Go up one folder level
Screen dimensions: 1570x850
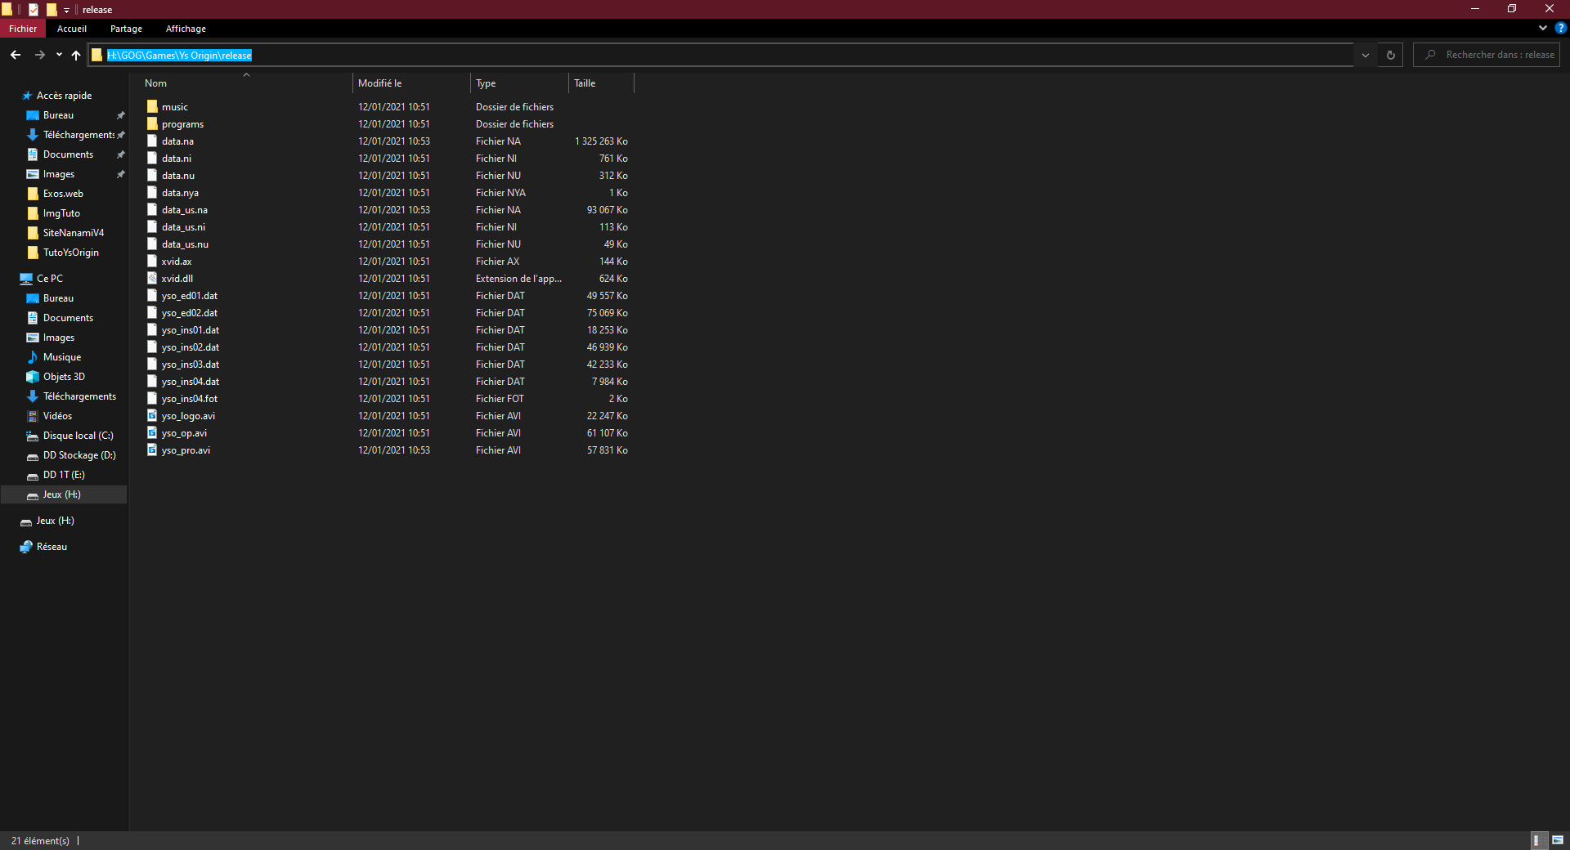76,55
